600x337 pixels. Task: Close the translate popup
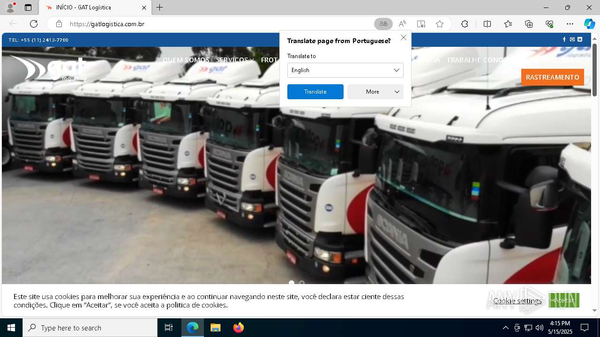tap(404, 37)
